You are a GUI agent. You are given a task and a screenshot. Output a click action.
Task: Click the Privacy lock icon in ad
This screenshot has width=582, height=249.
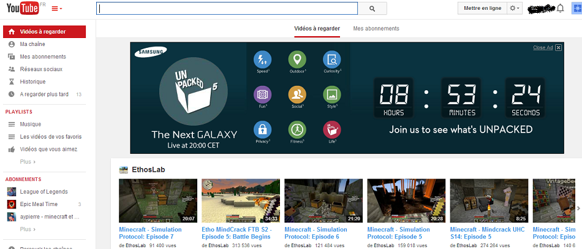262,130
